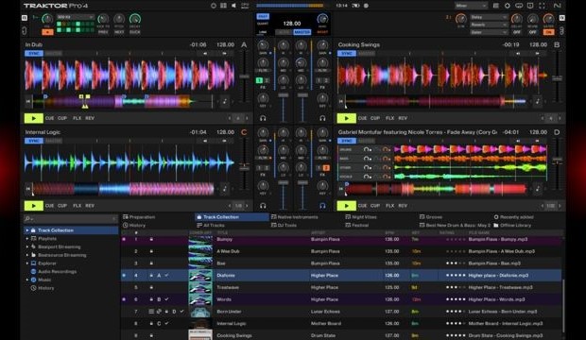Open key/note panel on Deck D stripe
This screenshot has height=340, width=586.
[x=538, y=189]
